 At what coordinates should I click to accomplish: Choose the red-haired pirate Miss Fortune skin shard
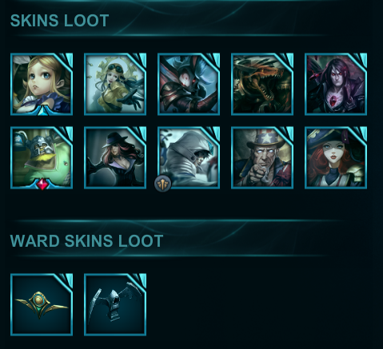pos(336,157)
